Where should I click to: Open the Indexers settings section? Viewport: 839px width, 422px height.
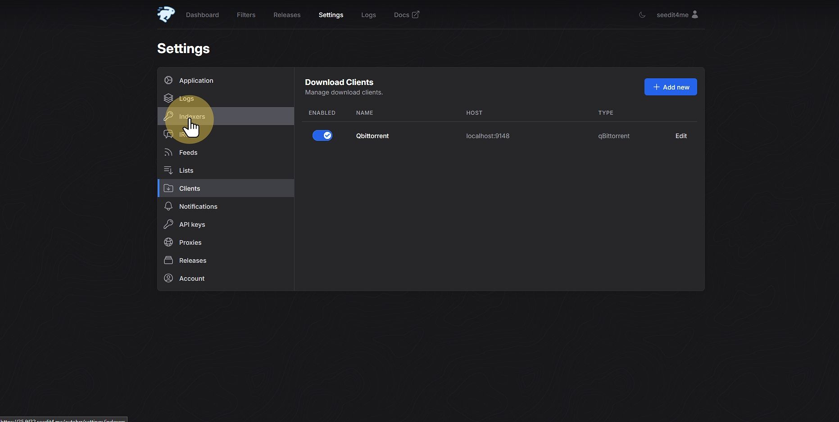[226, 116]
